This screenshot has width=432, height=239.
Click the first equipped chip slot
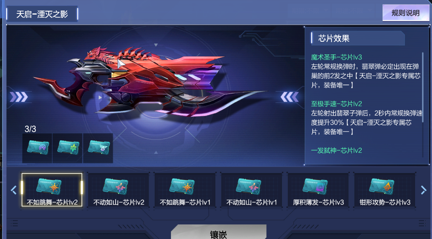point(38,148)
